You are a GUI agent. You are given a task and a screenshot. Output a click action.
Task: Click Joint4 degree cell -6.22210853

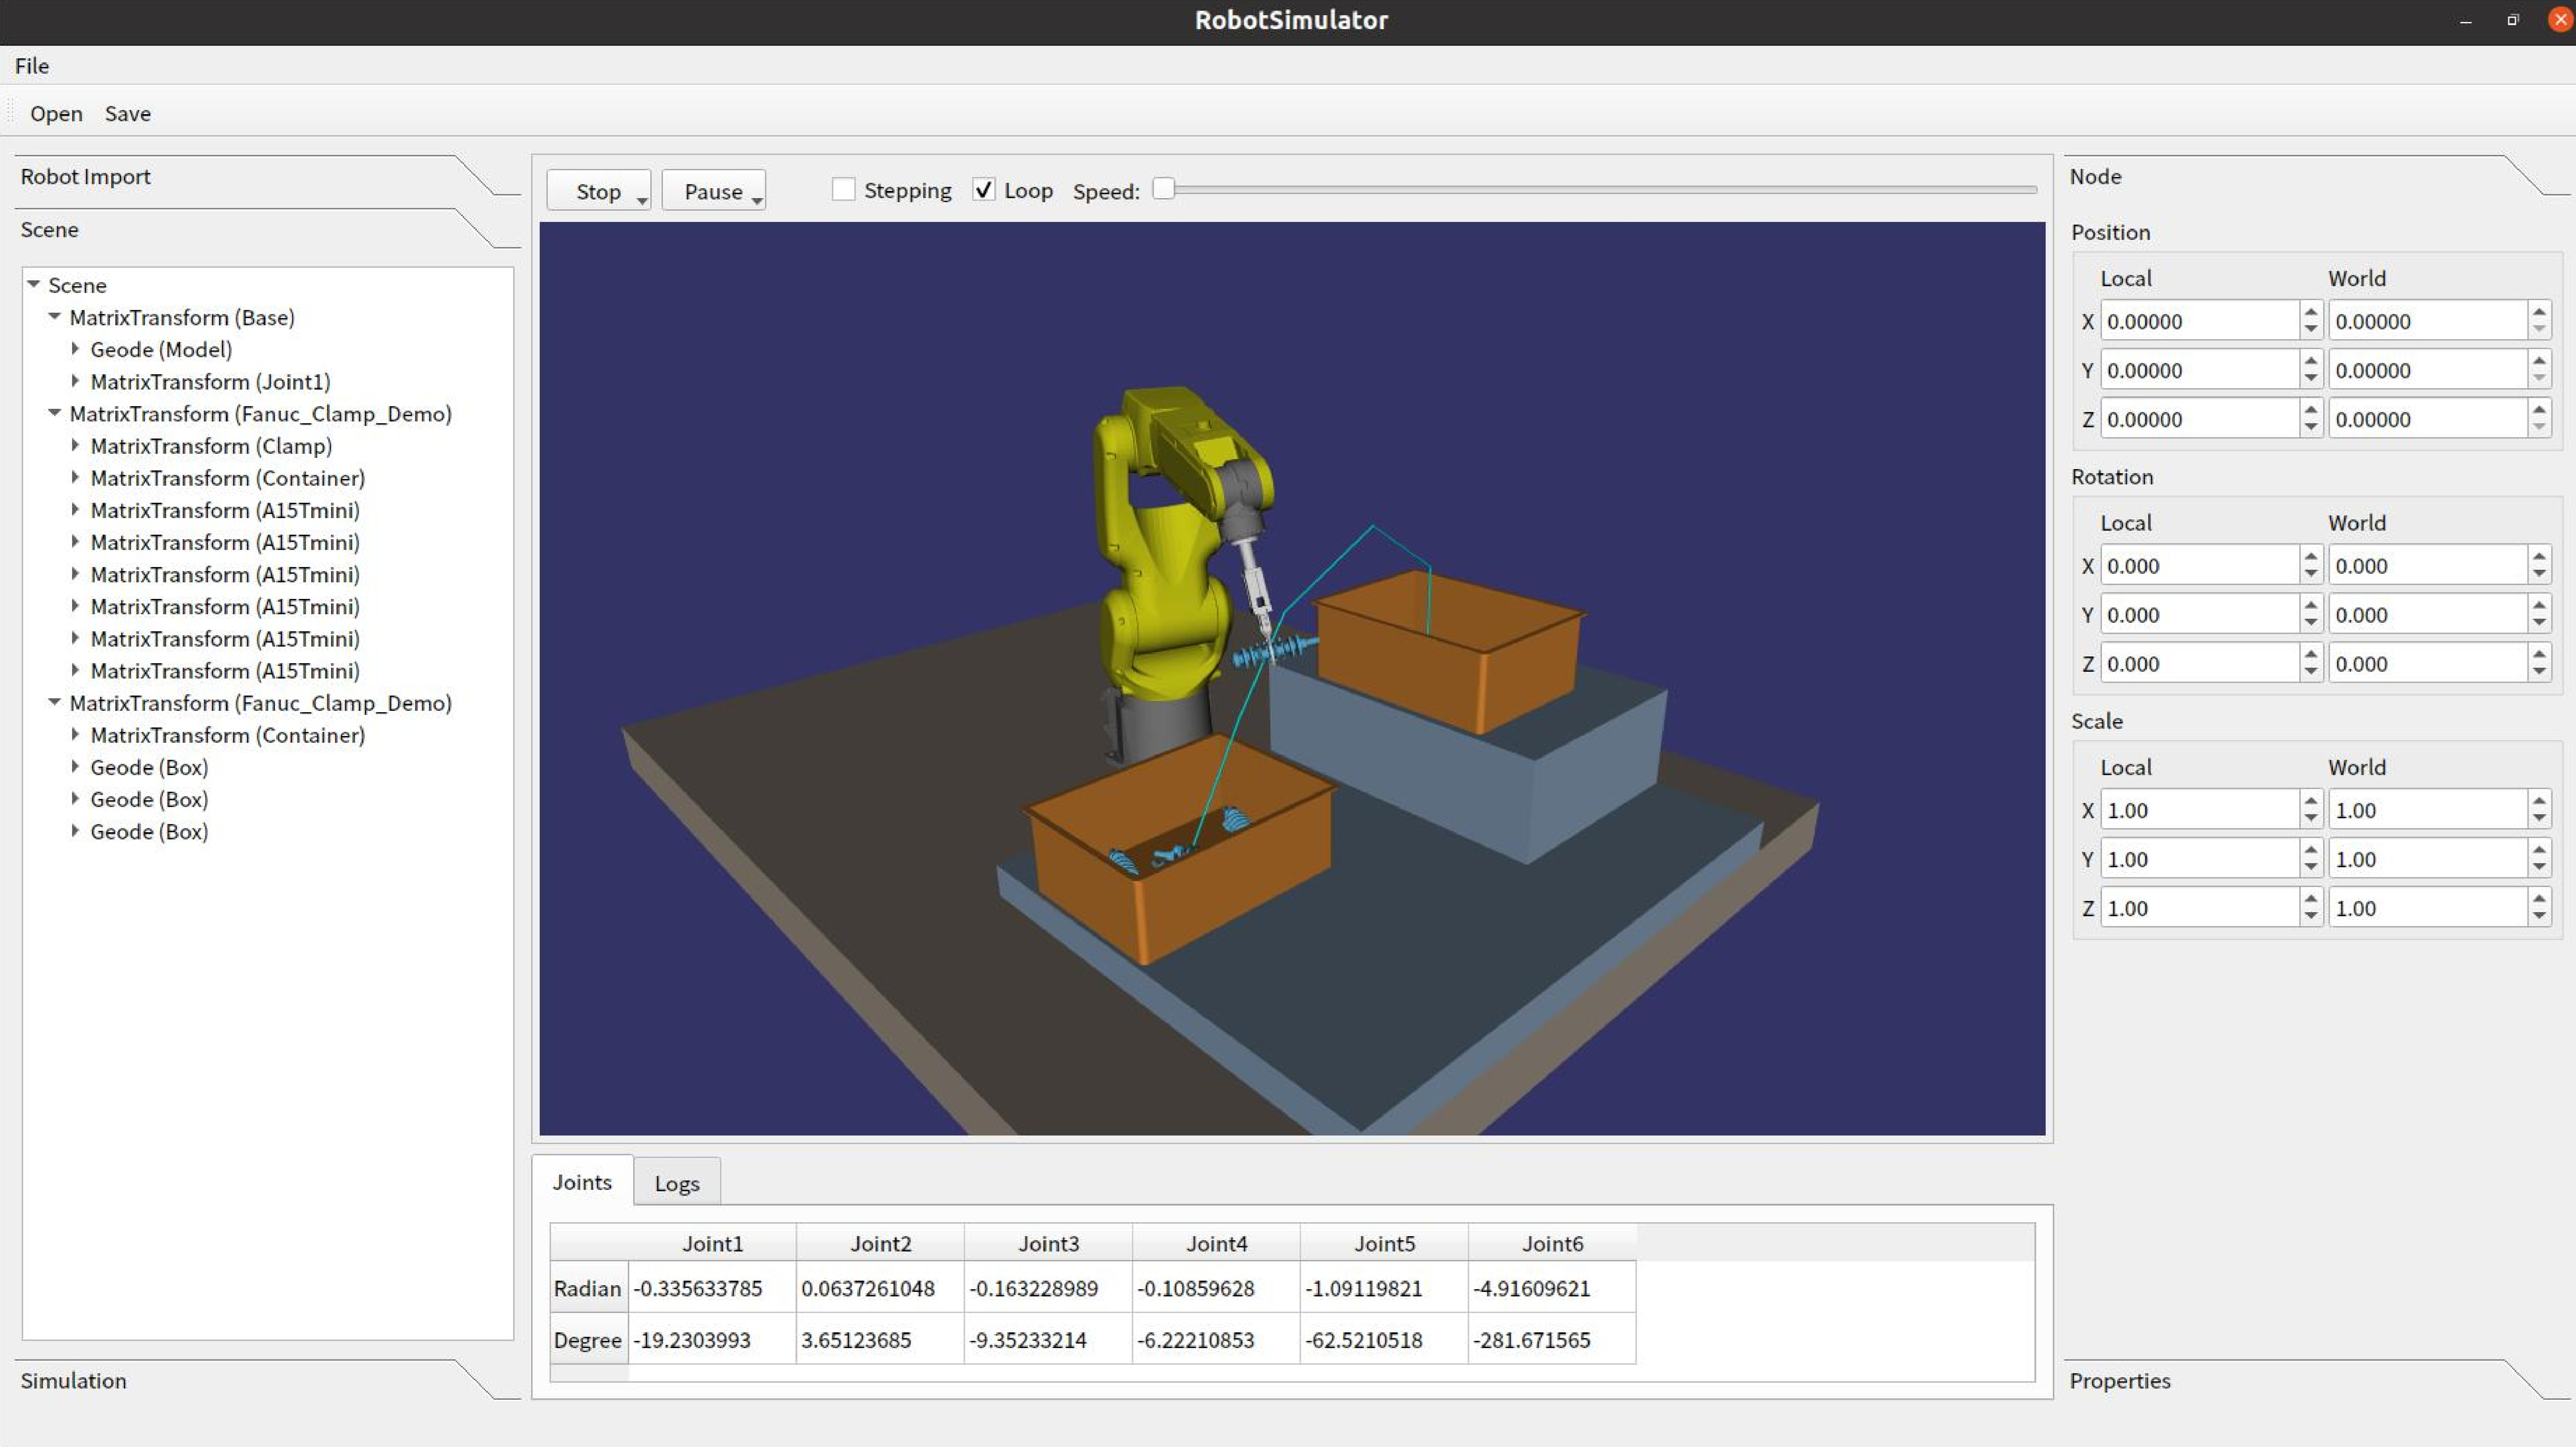click(x=1216, y=1340)
